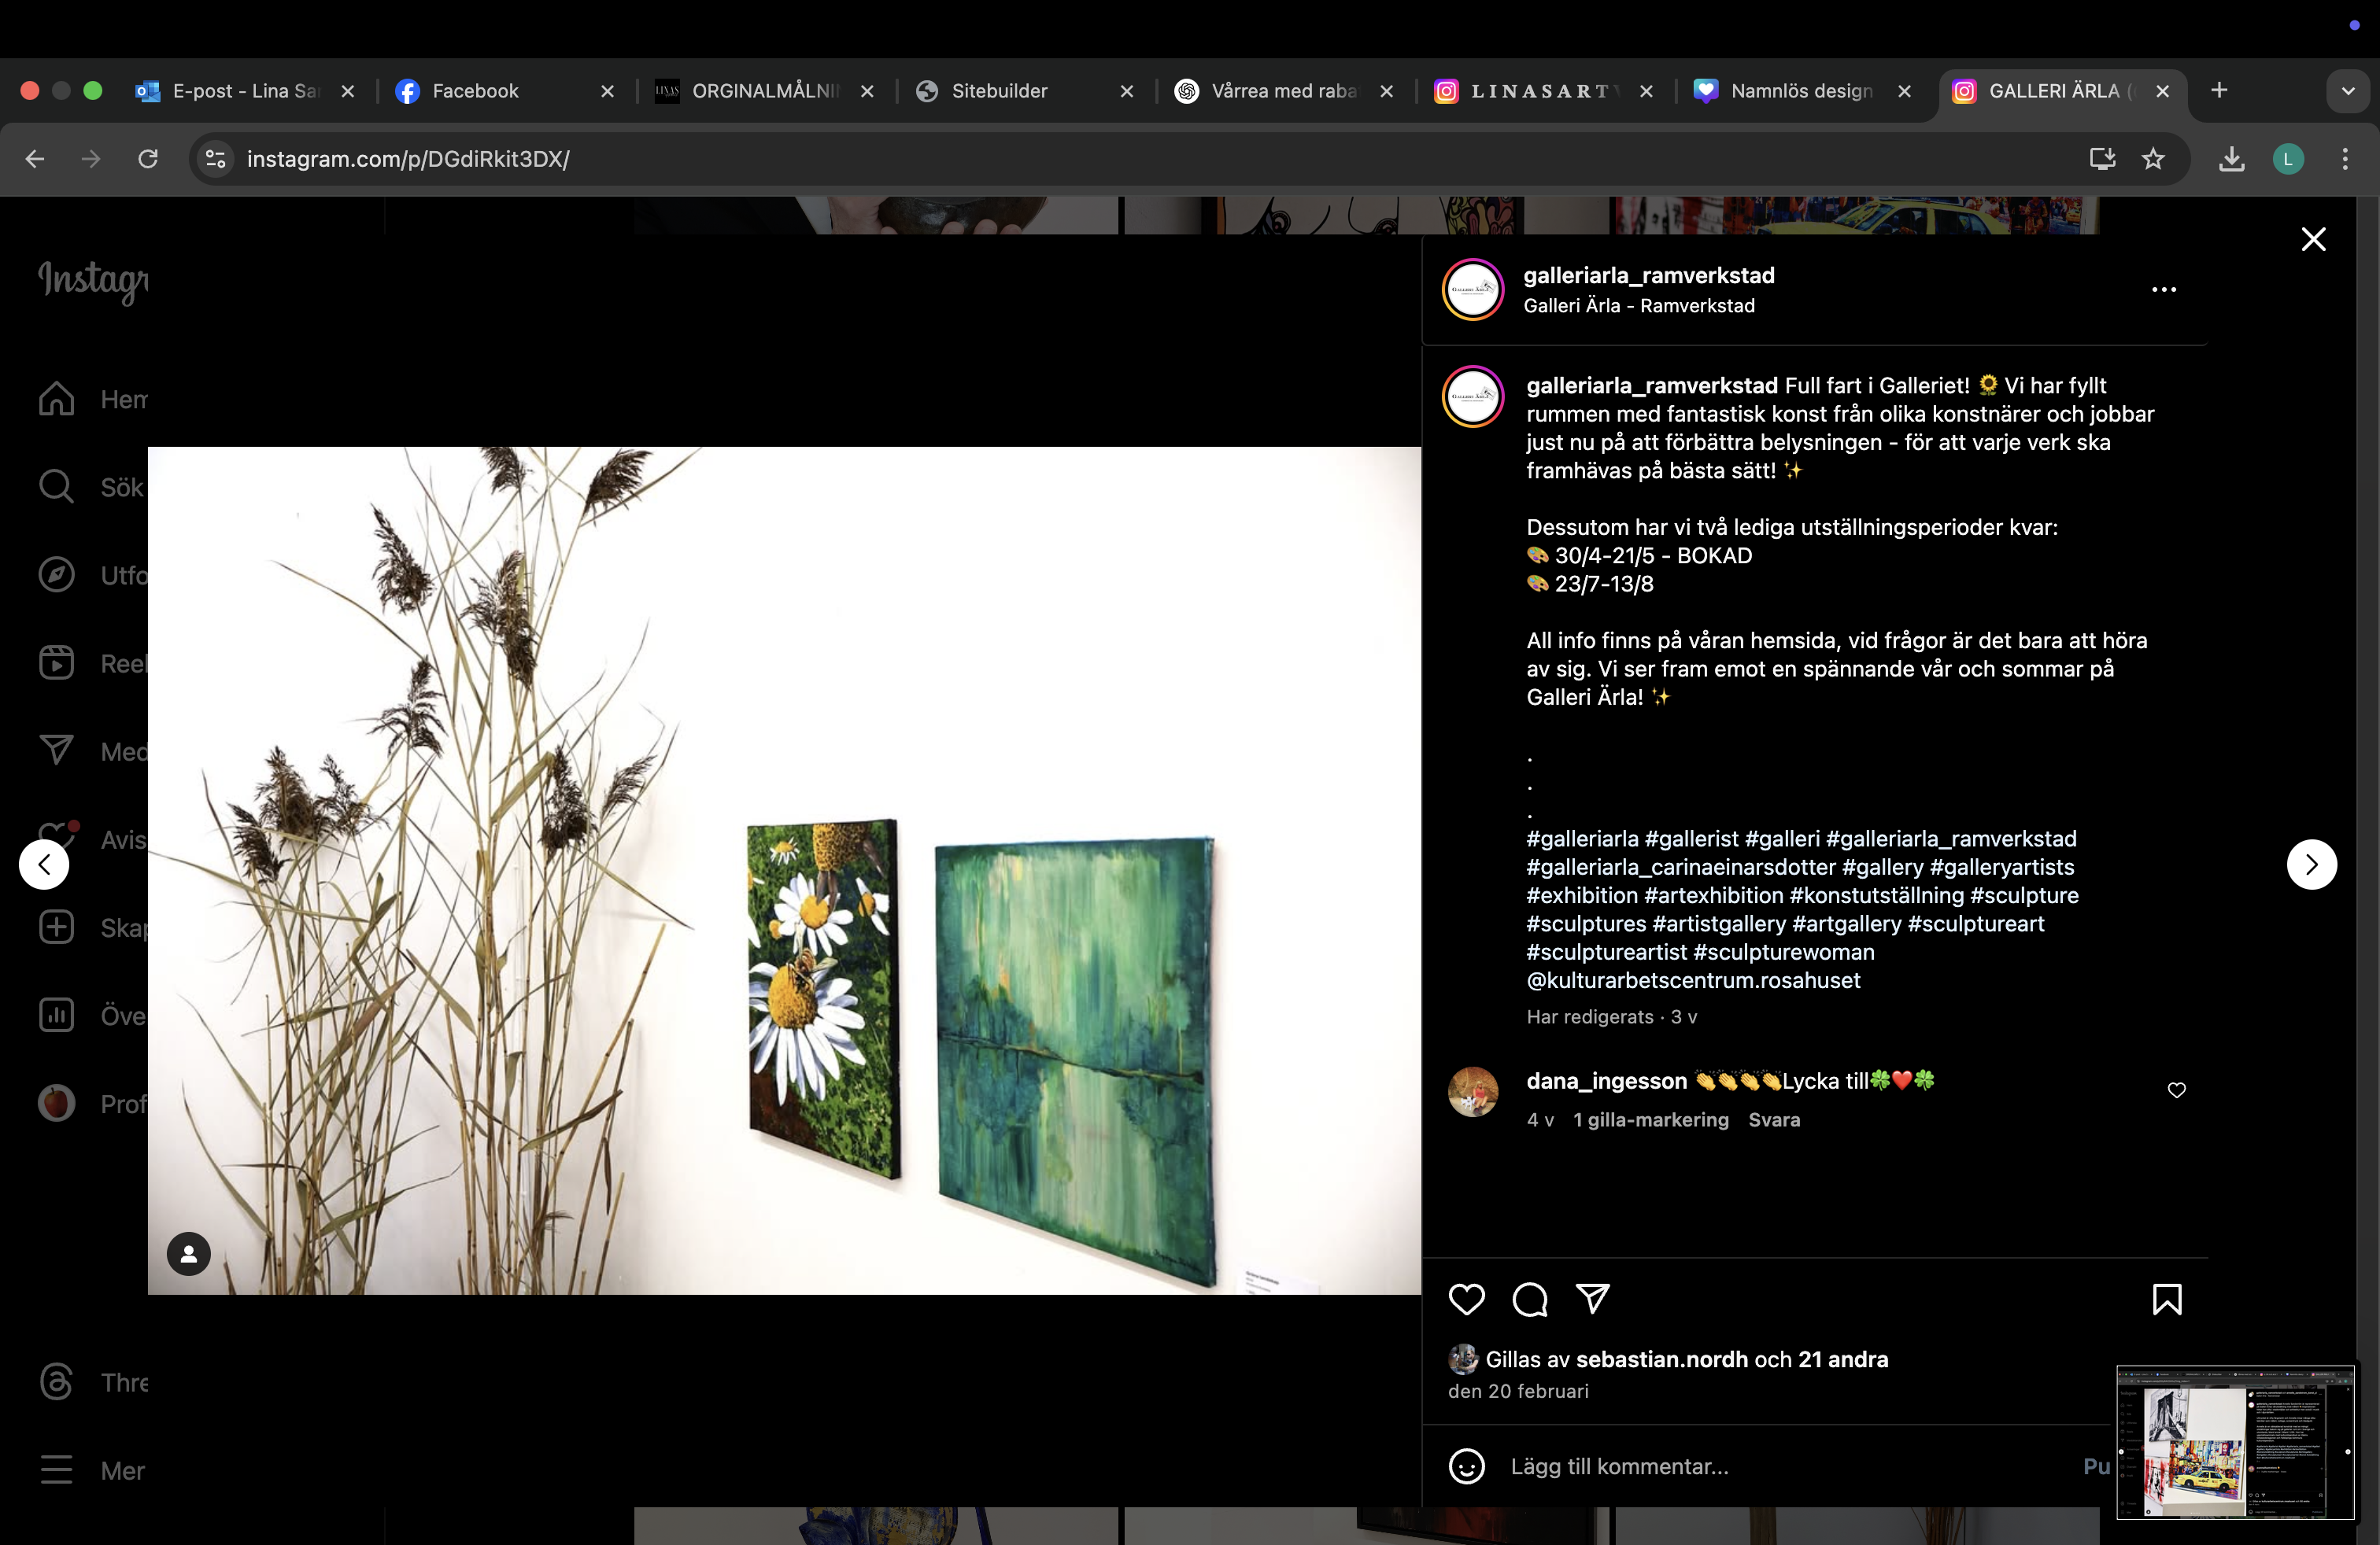Go back in browser history
Viewport: 2380px width, 1545px height.
click(35, 159)
